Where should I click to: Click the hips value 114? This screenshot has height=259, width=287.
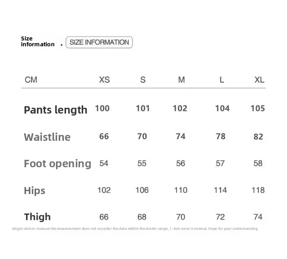[x=220, y=190]
